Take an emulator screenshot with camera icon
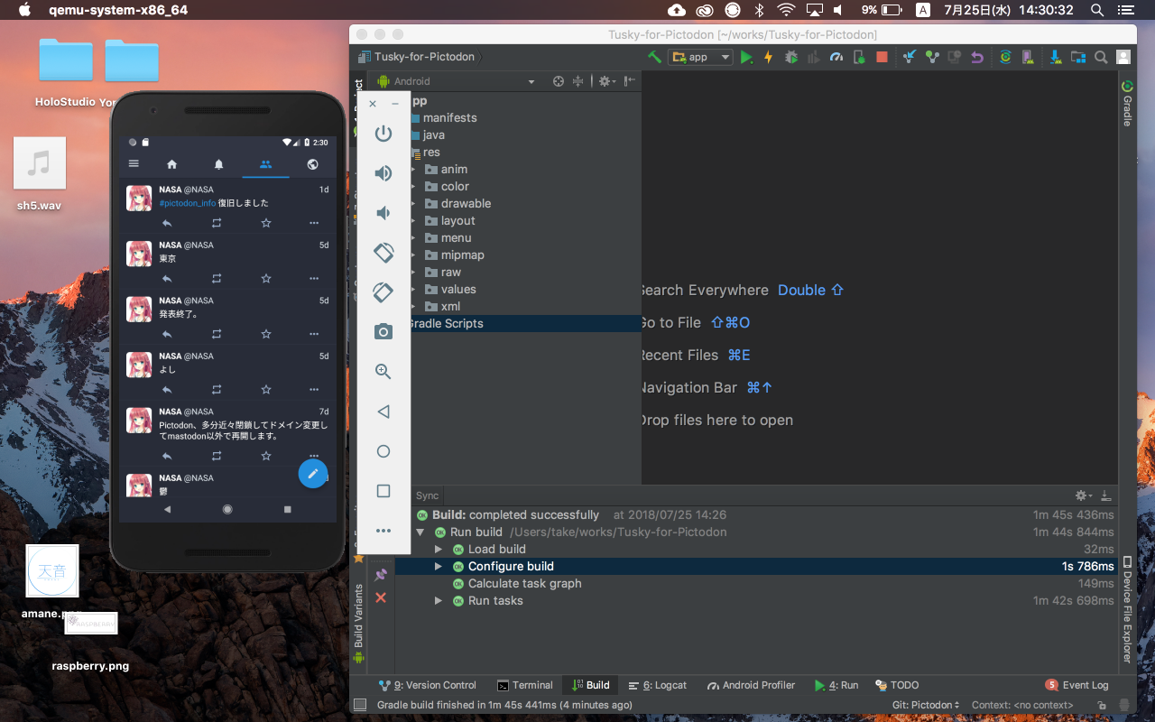 click(x=383, y=332)
